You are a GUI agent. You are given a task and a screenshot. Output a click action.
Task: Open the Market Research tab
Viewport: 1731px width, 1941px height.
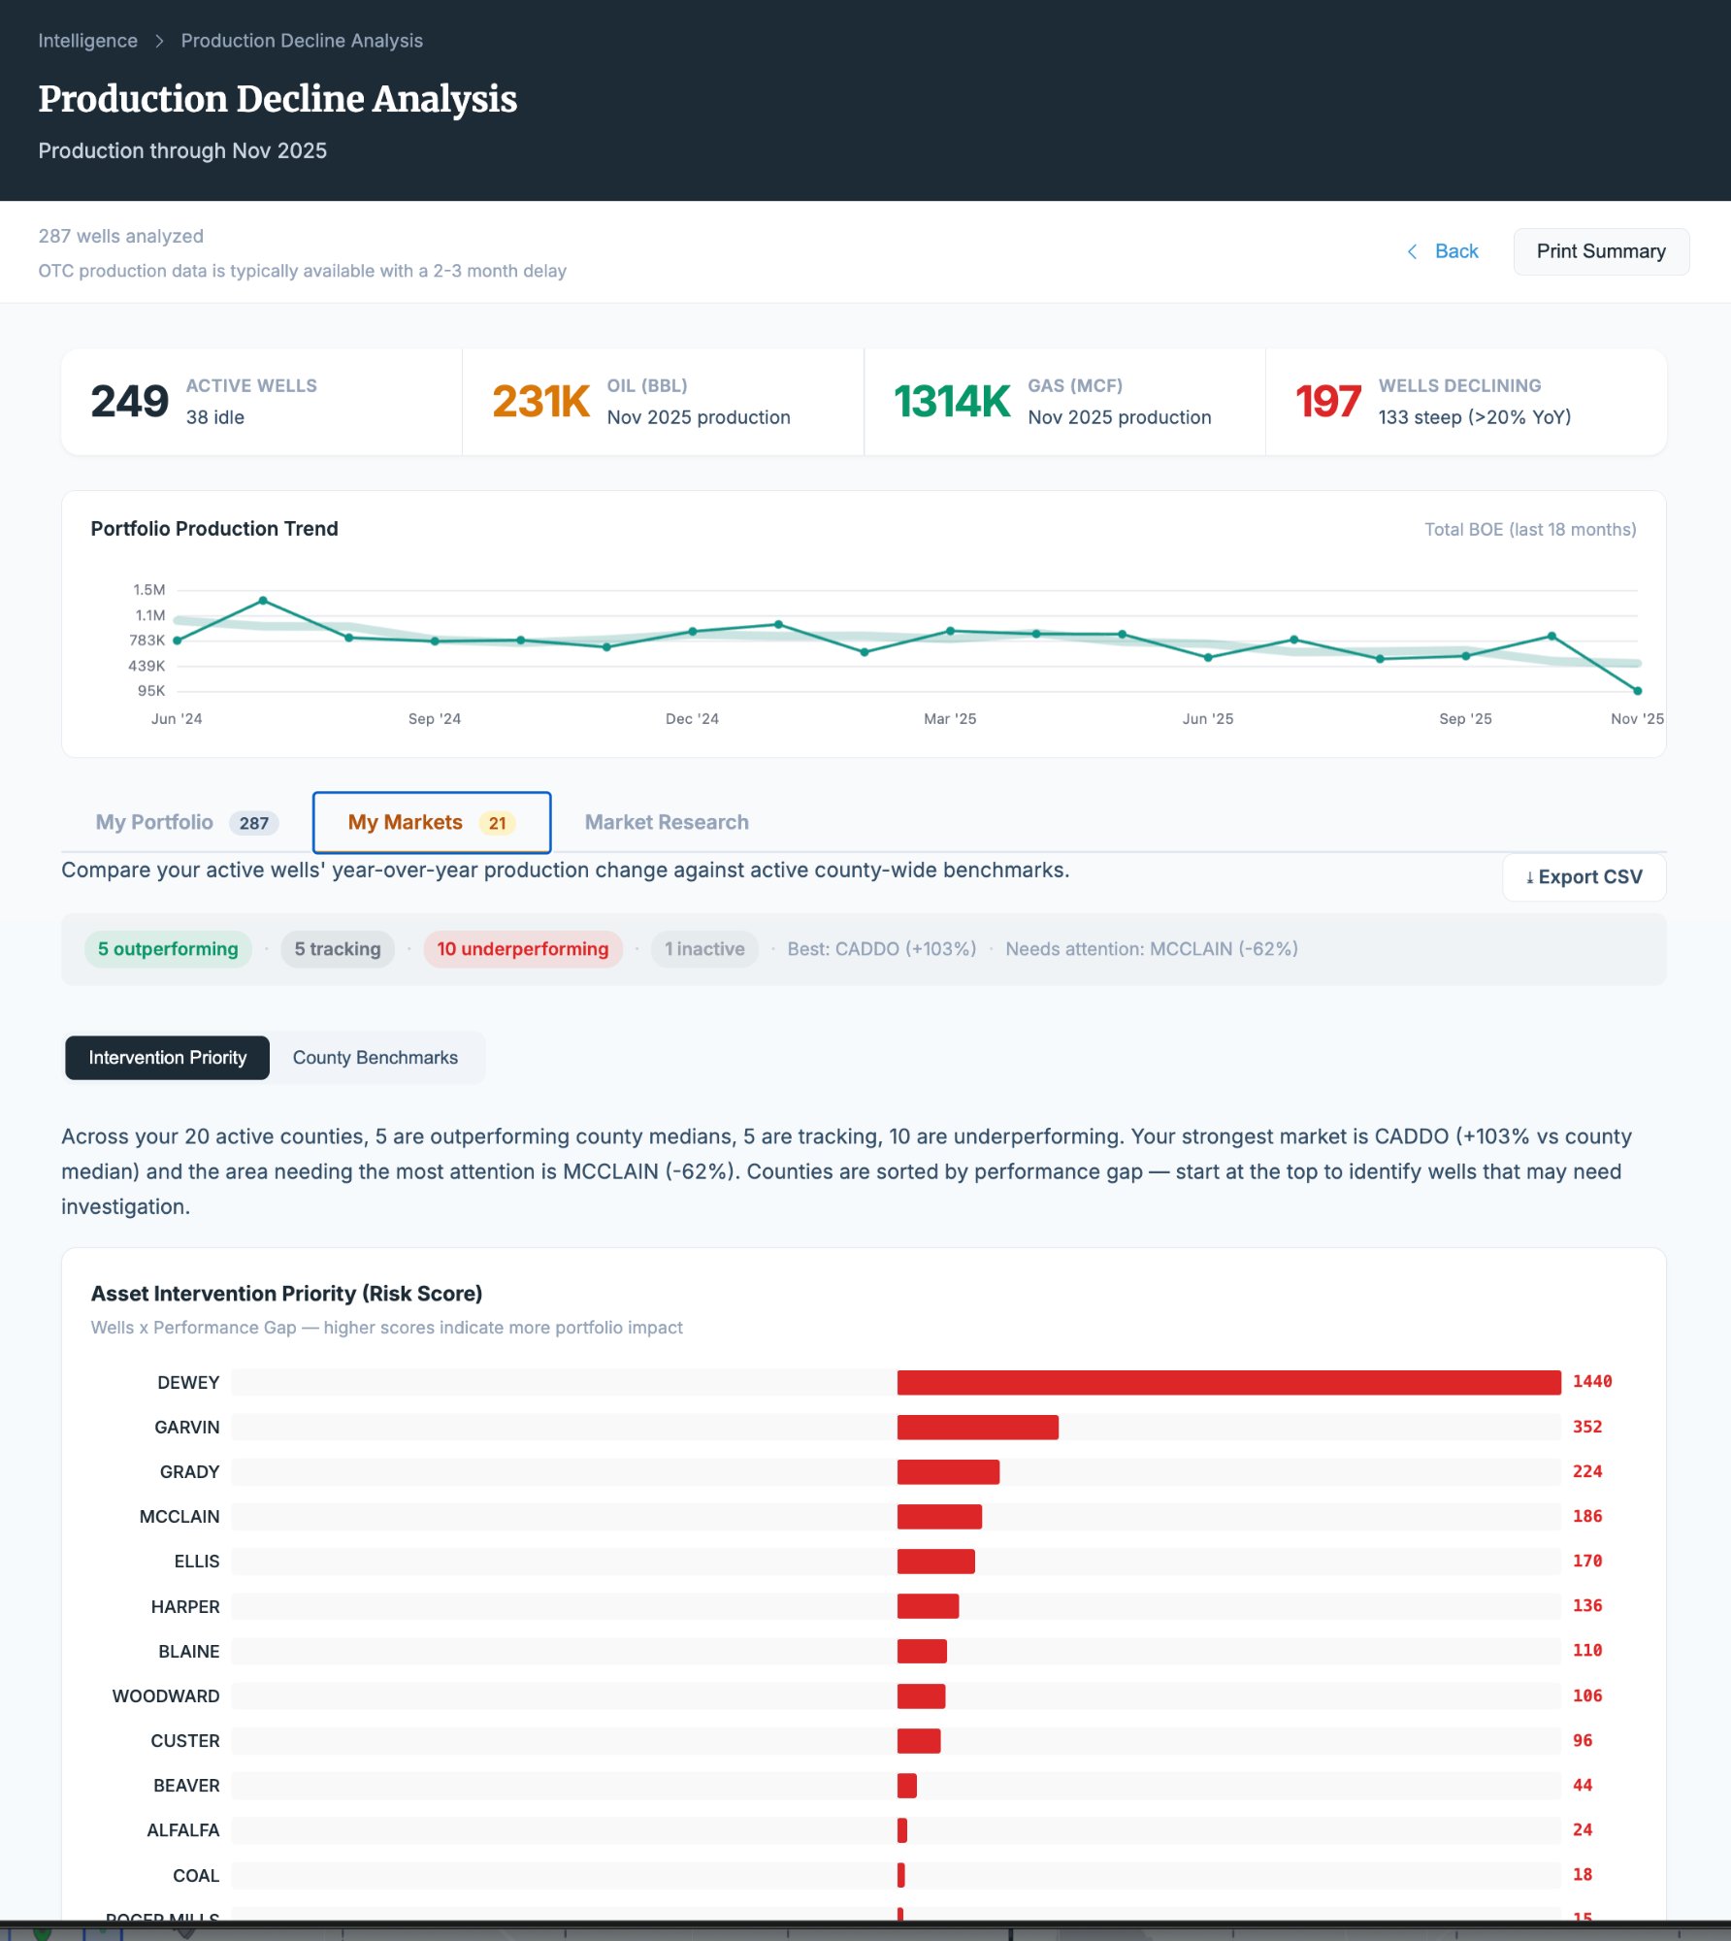(x=666, y=822)
